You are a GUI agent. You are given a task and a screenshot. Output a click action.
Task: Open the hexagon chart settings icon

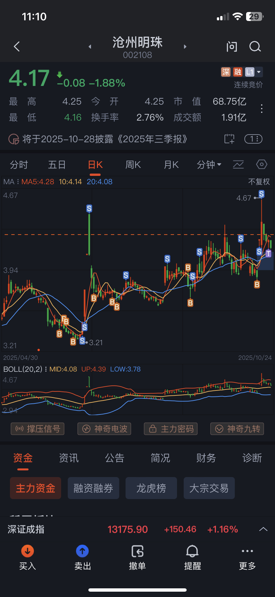click(262, 164)
